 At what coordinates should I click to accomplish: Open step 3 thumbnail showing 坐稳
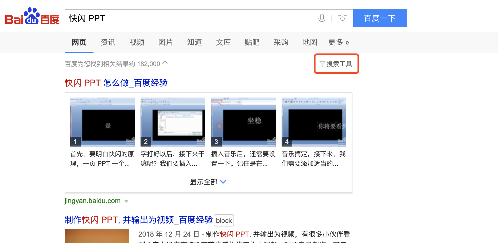click(x=243, y=122)
